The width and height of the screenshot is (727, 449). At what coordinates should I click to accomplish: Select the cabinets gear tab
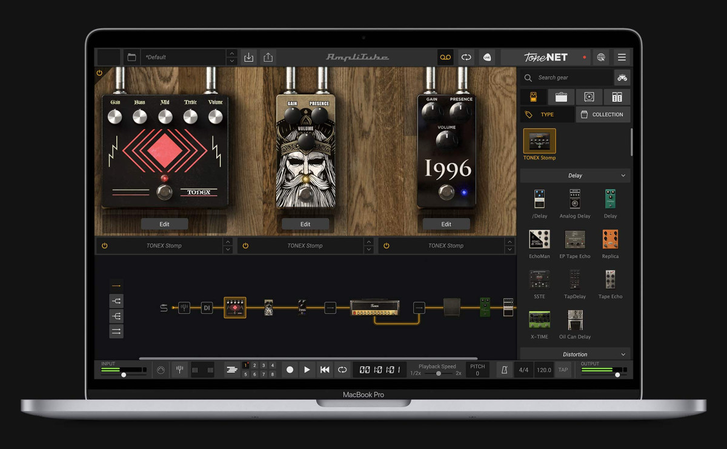point(589,97)
